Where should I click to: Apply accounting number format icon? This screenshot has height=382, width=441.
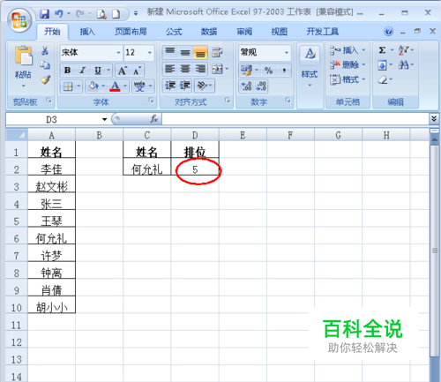pyautogui.click(x=246, y=70)
